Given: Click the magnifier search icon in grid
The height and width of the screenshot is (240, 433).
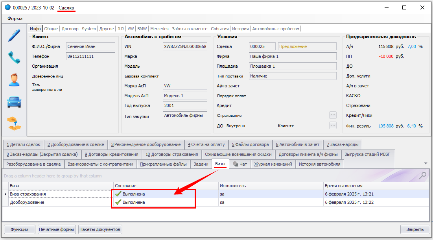Looking at the screenshot, I should [423, 176].
